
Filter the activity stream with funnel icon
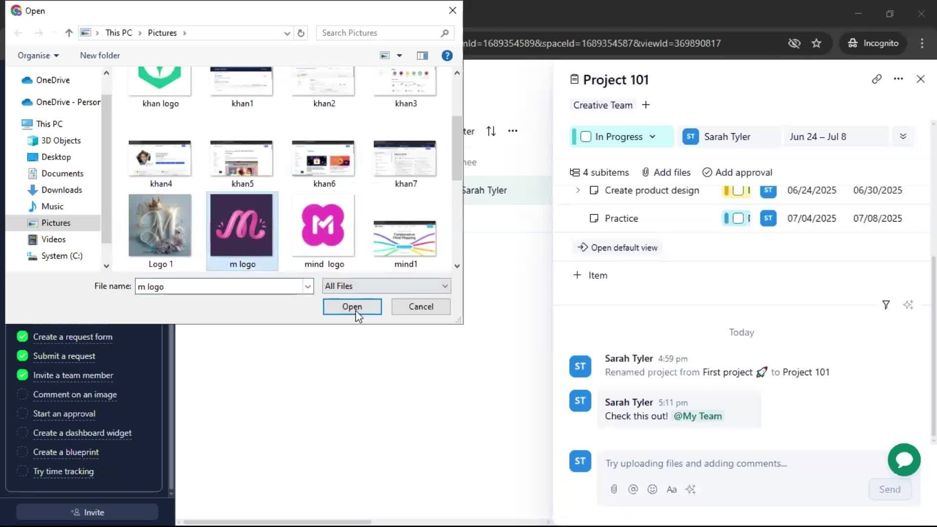pos(886,305)
